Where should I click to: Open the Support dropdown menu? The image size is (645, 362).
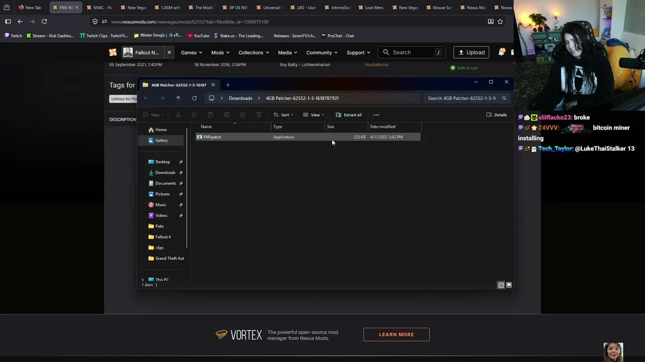point(358,52)
